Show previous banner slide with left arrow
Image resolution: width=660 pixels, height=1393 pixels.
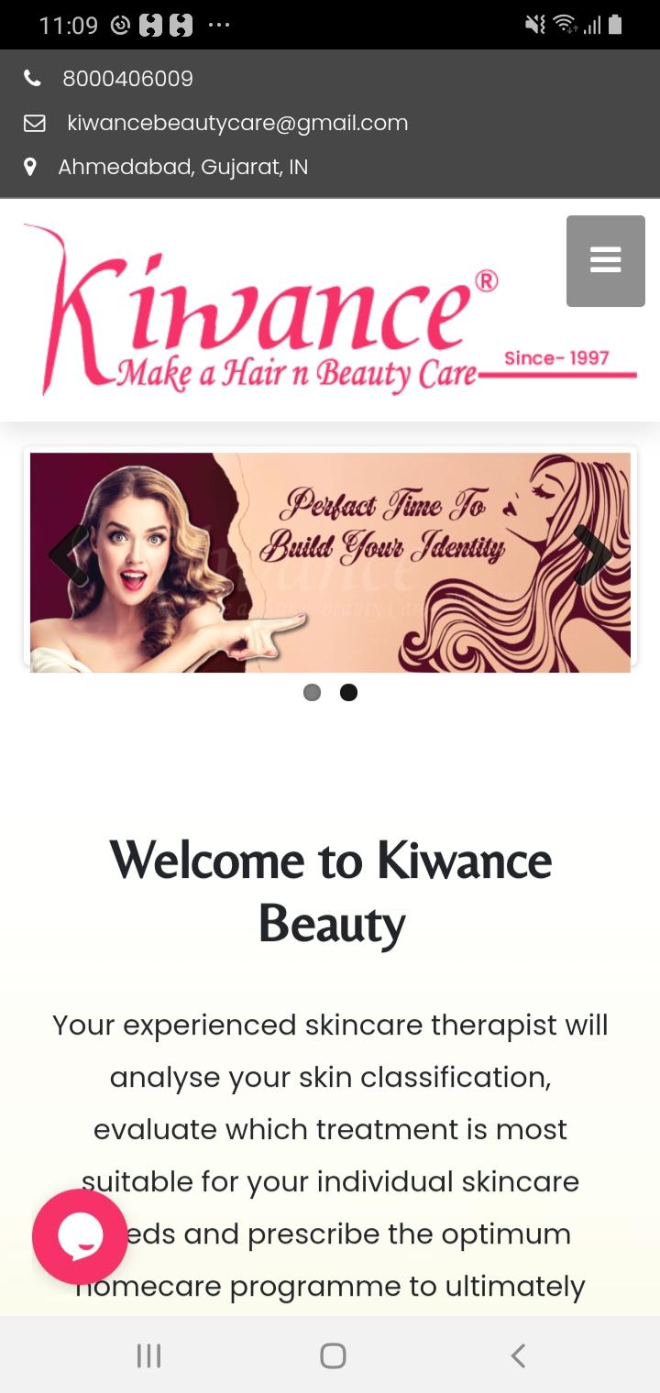pyautogui.click(x=69, y=554)
